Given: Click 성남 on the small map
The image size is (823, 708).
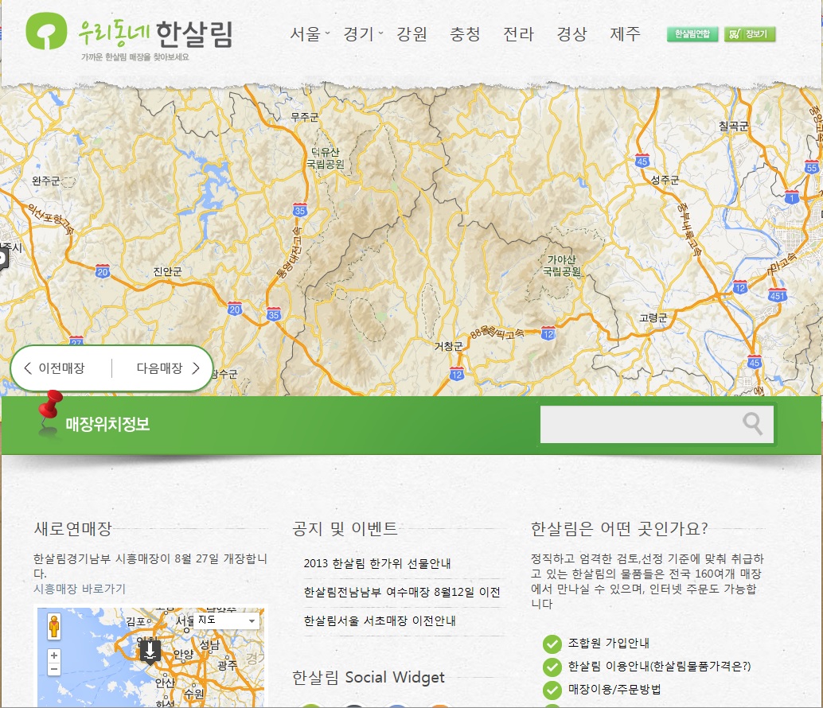Looking at the screenshot, I should [210, 644].
